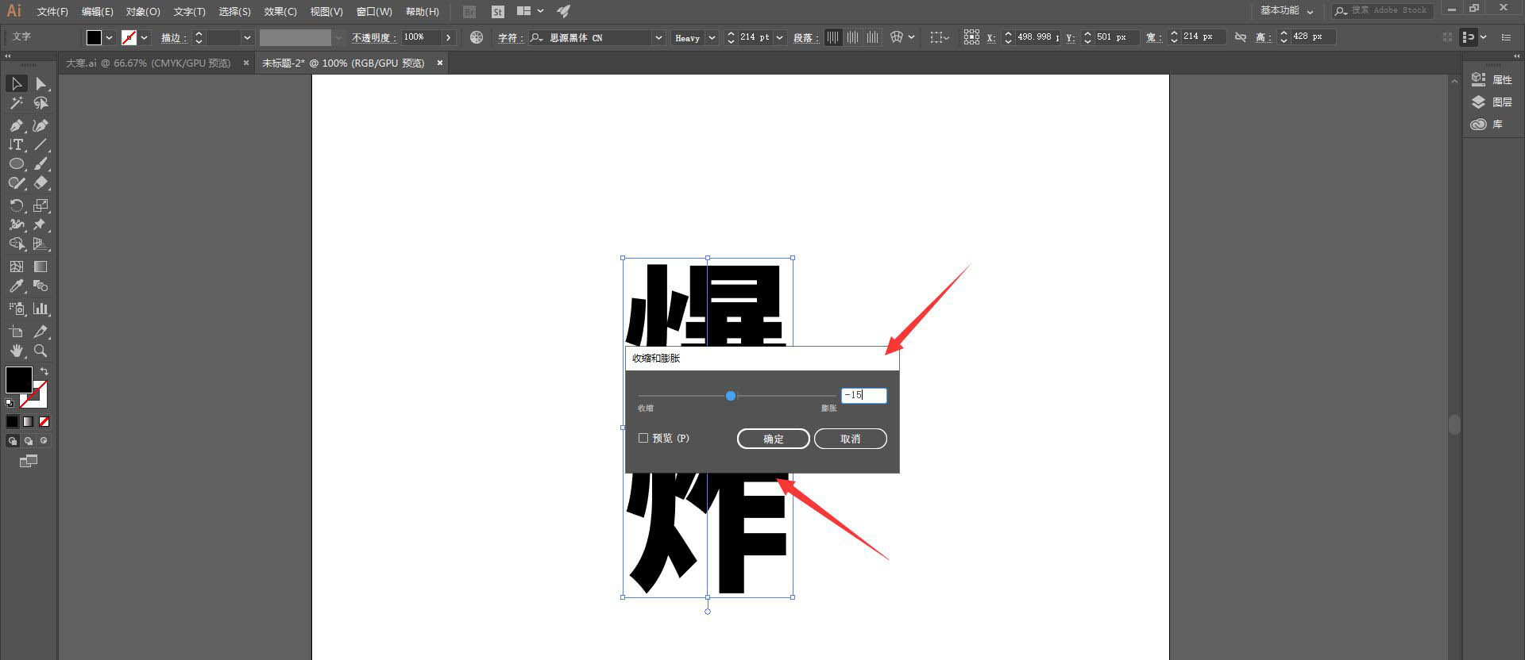Select the Hand tool

click(x=17, y=351)
